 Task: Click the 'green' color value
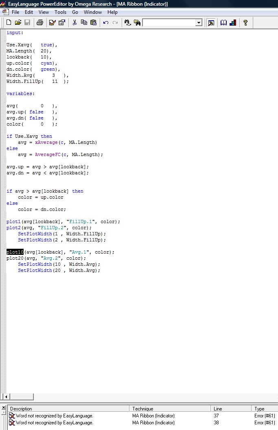pyautogui.click(x=48, y=69)
